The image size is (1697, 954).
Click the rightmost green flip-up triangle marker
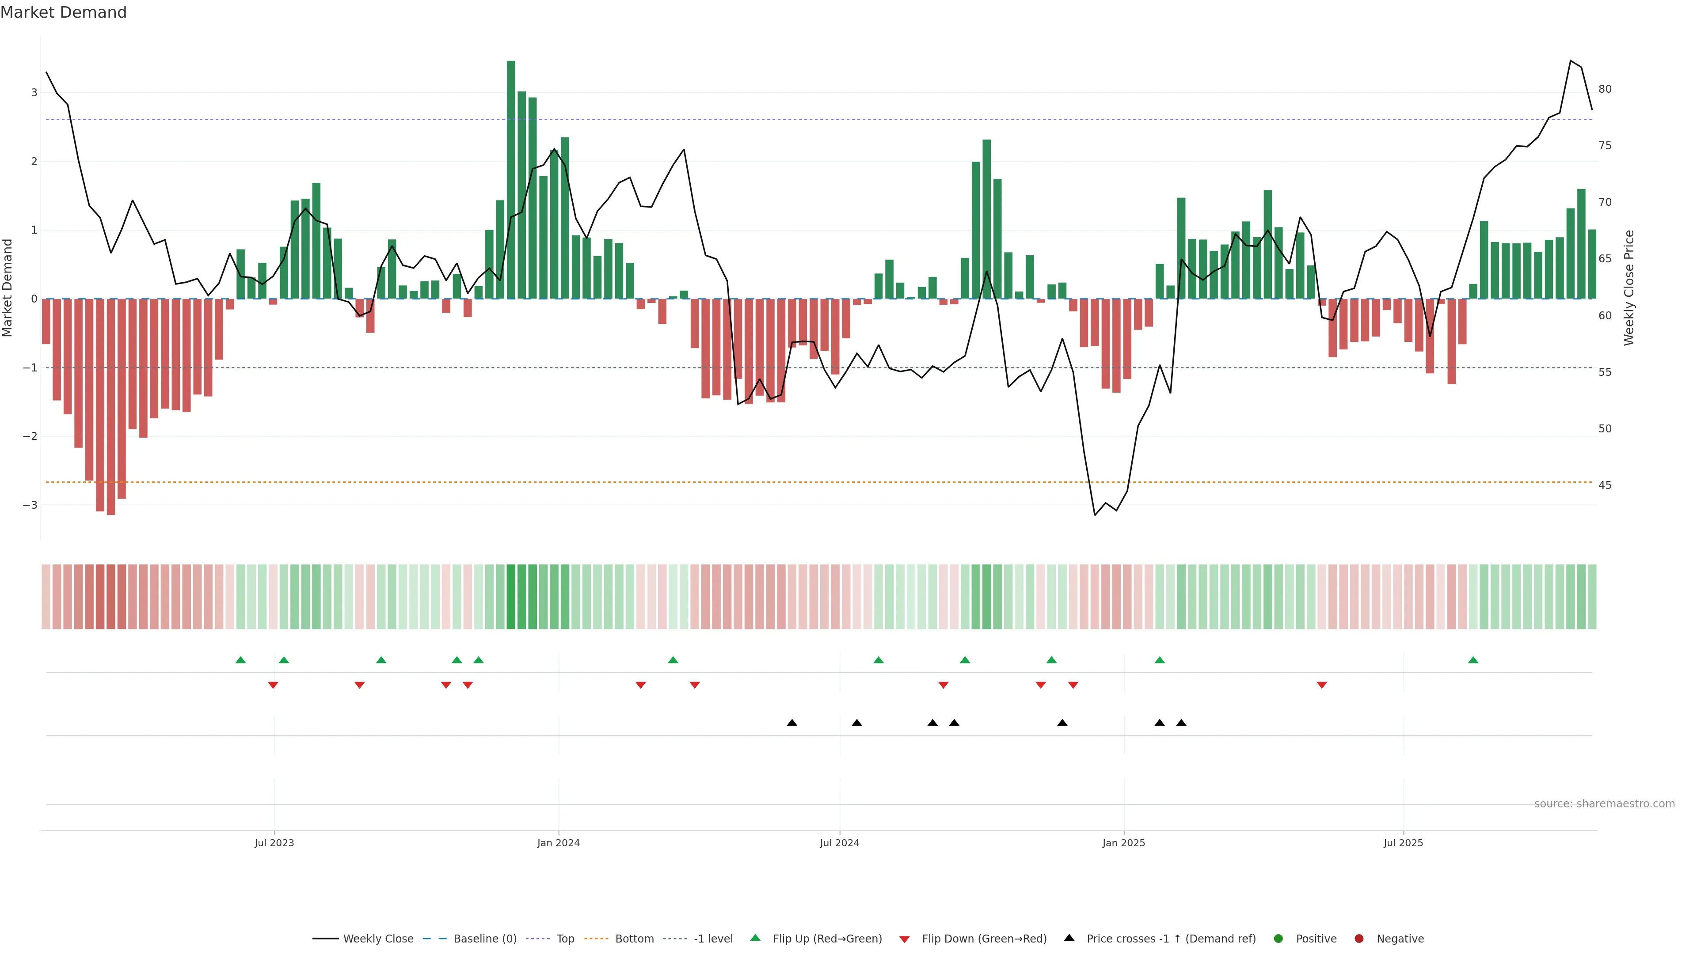1473,660
